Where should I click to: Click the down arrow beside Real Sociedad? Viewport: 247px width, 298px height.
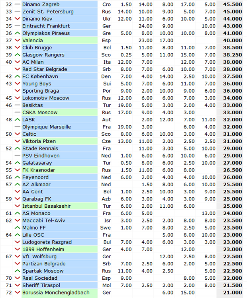pos(17,278)
